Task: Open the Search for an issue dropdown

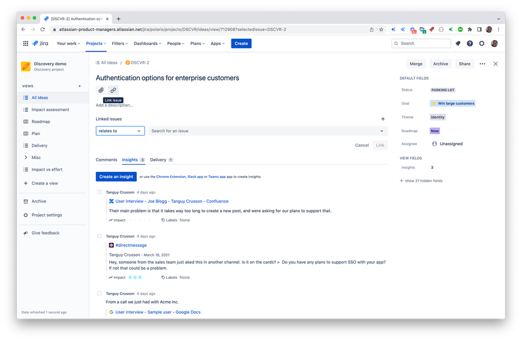Action: 268,131
